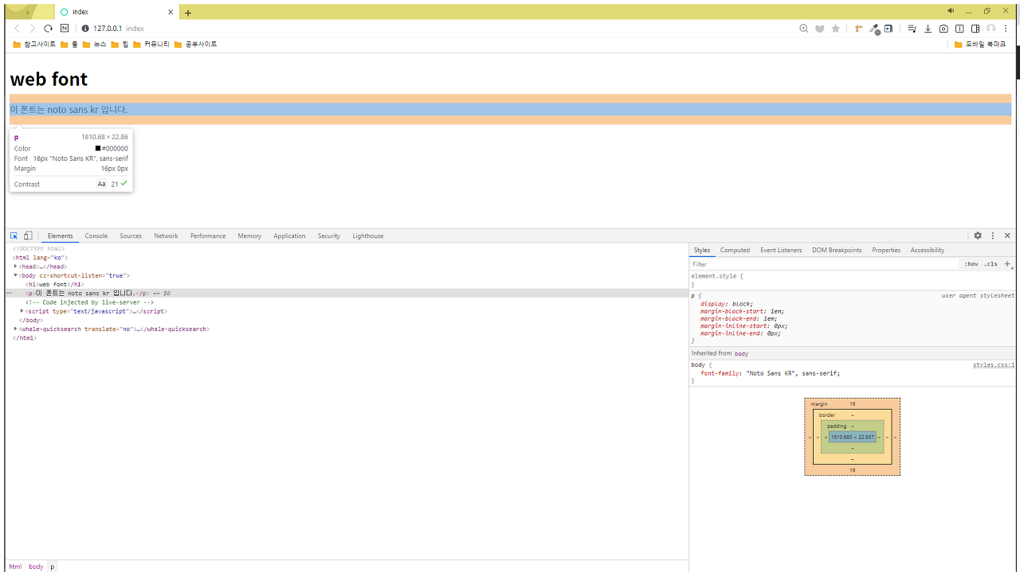Open the browser three-dot menu
The width and height of the screenshot is (1020, 576).
pyautogui.click(x=1006, y=29)
